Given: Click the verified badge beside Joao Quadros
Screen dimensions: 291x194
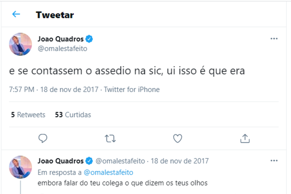Looking at the screenshot, I should point(90,38).
